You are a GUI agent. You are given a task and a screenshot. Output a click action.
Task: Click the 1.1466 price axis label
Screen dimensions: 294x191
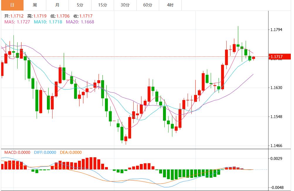[277, 146]
